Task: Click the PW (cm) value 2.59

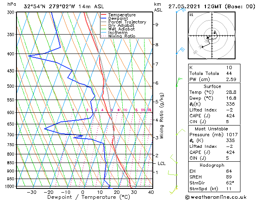Action: click(231, 79)
